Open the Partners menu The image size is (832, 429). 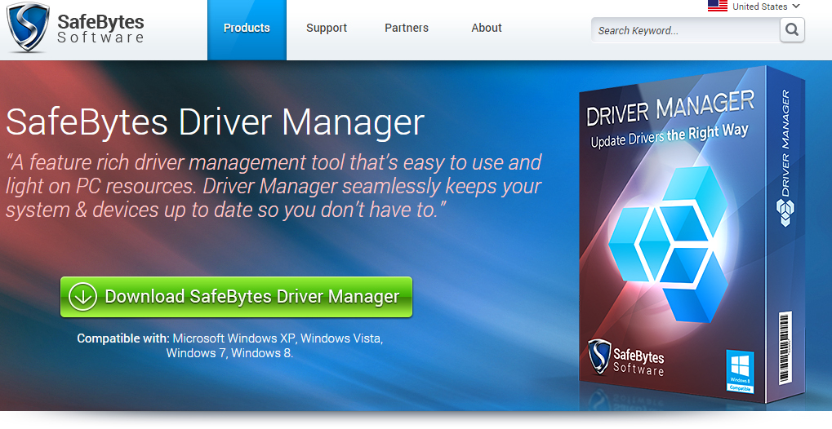407,28
